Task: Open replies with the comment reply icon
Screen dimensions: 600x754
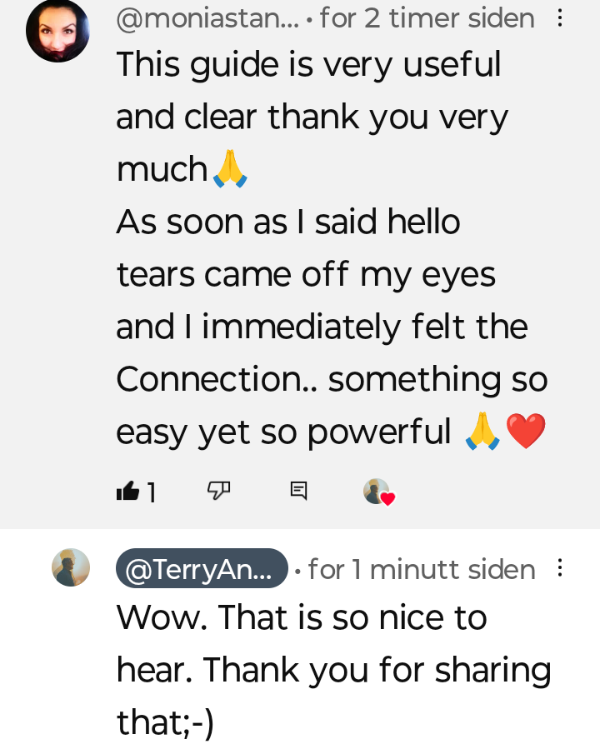Action: (x=298, y=491)
